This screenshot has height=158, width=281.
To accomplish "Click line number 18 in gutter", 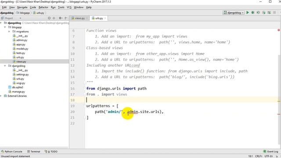I will (72, 100).
